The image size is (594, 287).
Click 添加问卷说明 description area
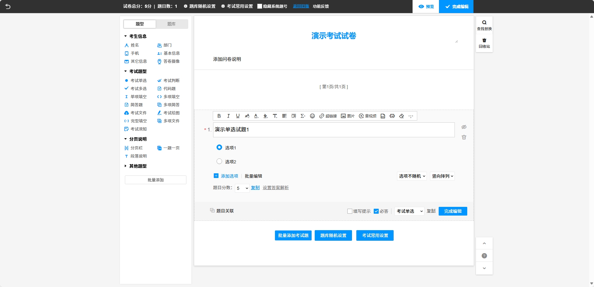[227, 59]
